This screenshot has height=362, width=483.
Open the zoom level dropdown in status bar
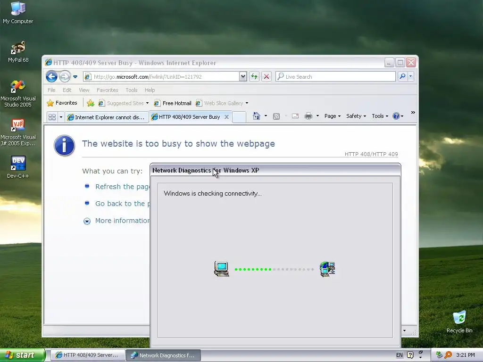click(404, 330)
